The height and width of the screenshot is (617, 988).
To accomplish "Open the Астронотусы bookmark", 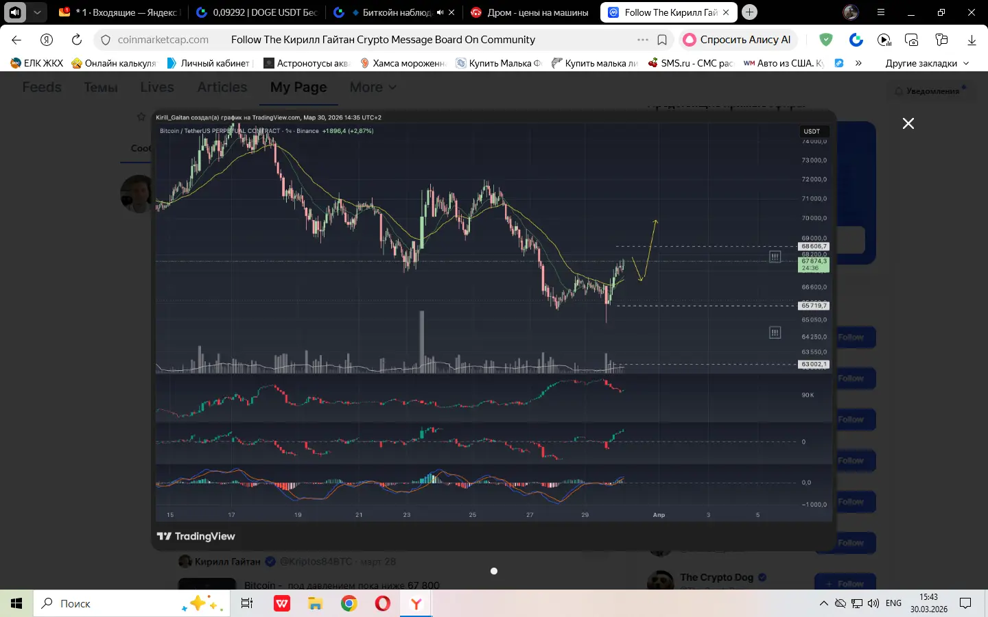I will (307, 63).
